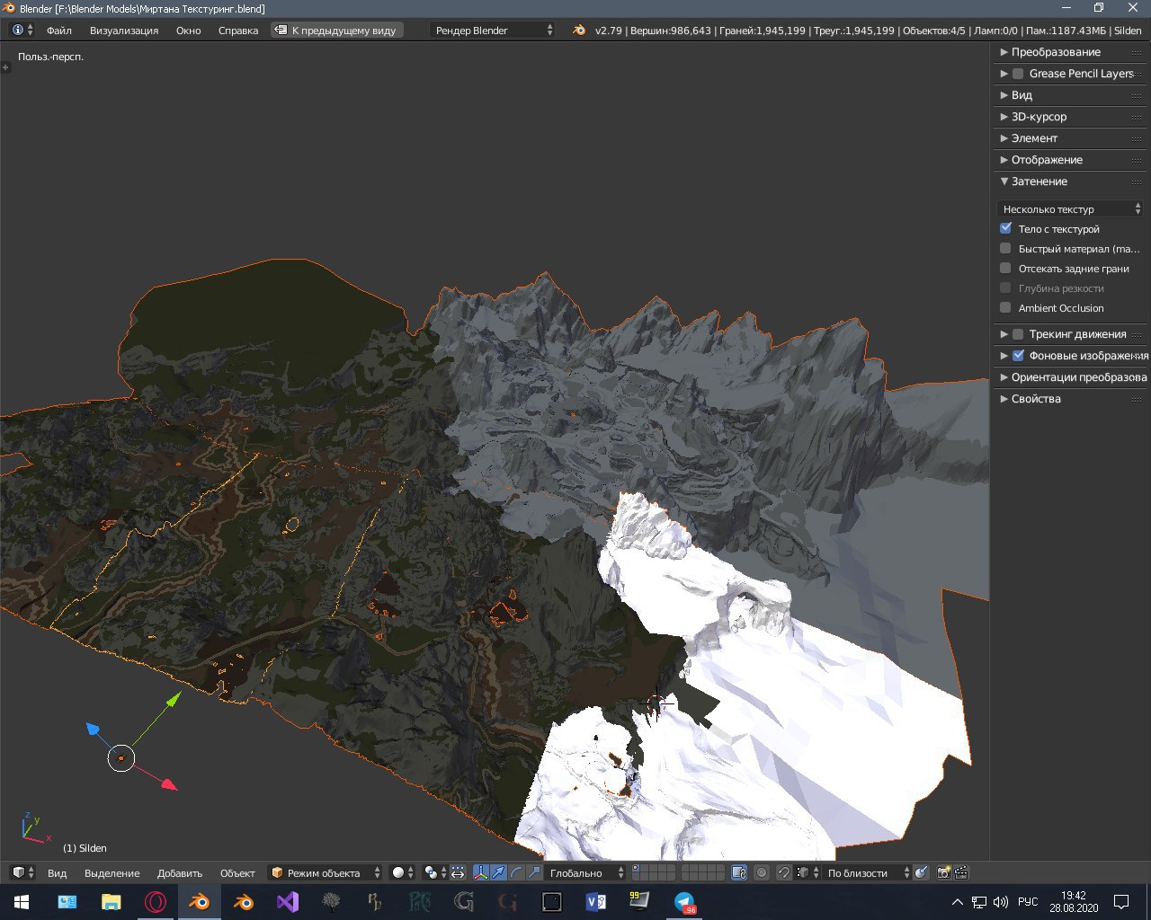Open the volume control in system tray
This screenshot has height=920, width=1151.
click(1000, 901)
